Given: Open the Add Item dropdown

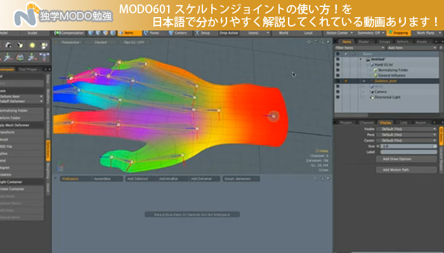Looking at the screenshot, I should point(412,48).
